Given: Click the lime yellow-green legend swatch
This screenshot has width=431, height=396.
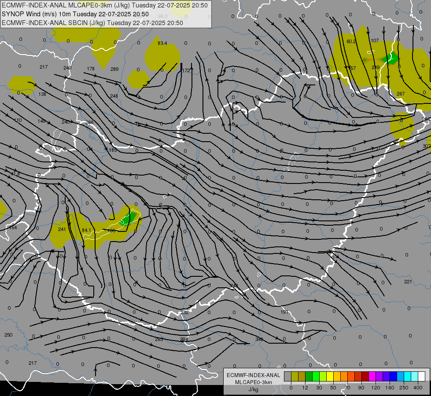Looking at the screenshot, I should click(323, 376).
